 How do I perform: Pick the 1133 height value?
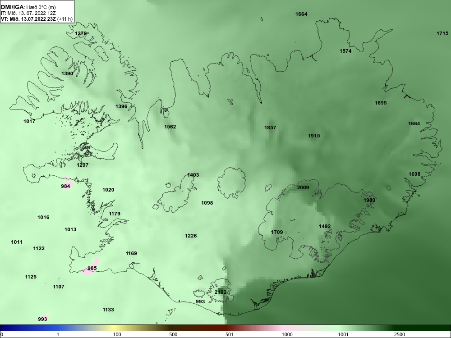108,310
